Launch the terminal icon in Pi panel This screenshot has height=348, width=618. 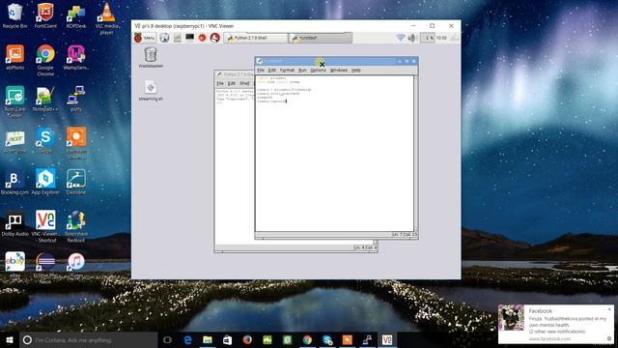click(x=189, y=38)
